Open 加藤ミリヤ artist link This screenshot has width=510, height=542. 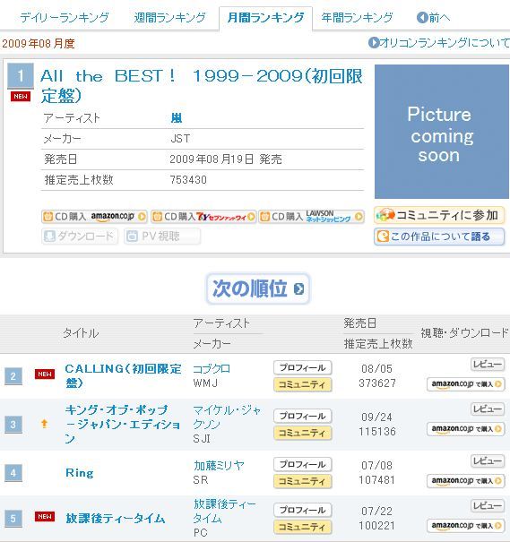(x=220, y=466)
